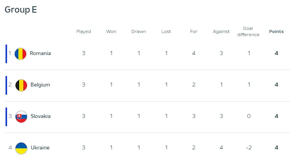The image size is (290, 164).
Task: Click the For column header
Action: (x=194, y=31)
